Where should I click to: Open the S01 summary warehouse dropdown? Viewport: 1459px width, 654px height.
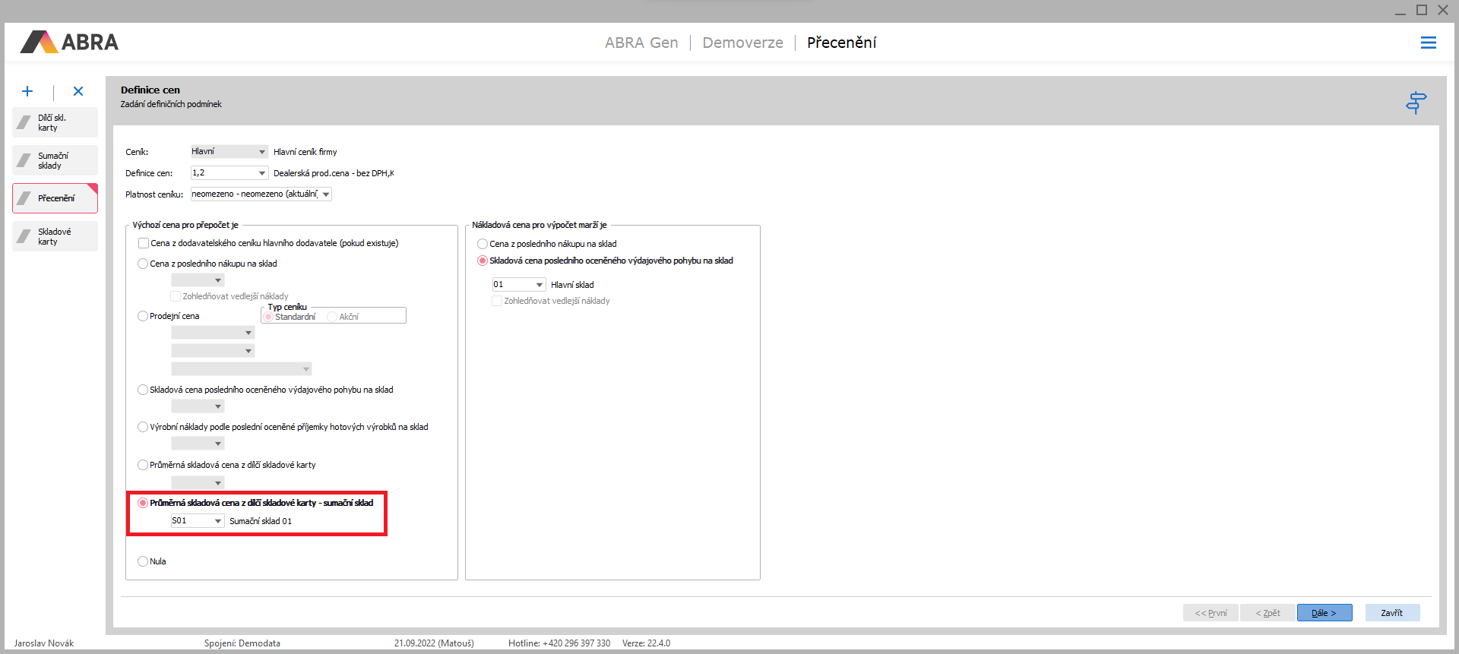218,521
